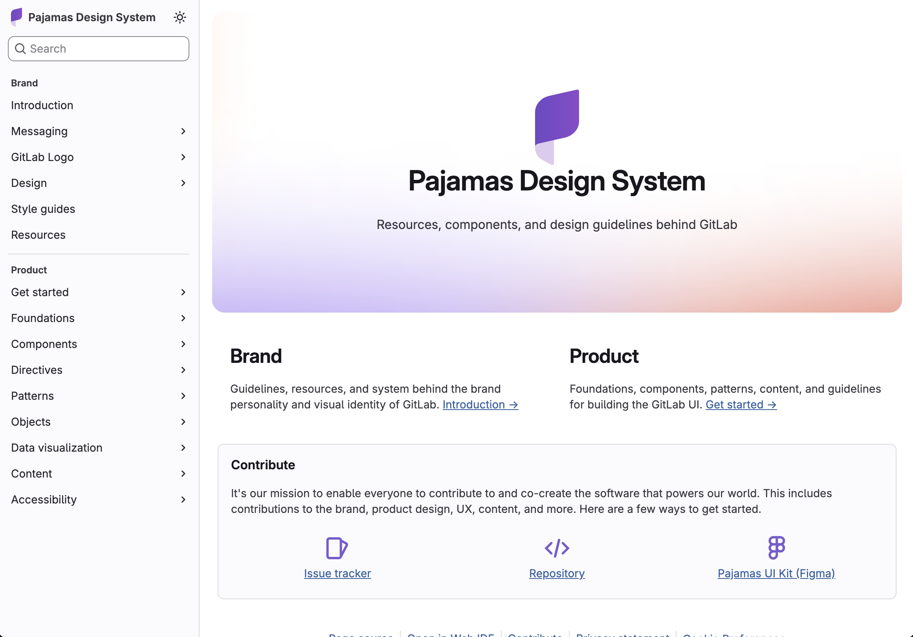Click the Privacy statement footer link

pyautogui.click(x=623, y=635)
